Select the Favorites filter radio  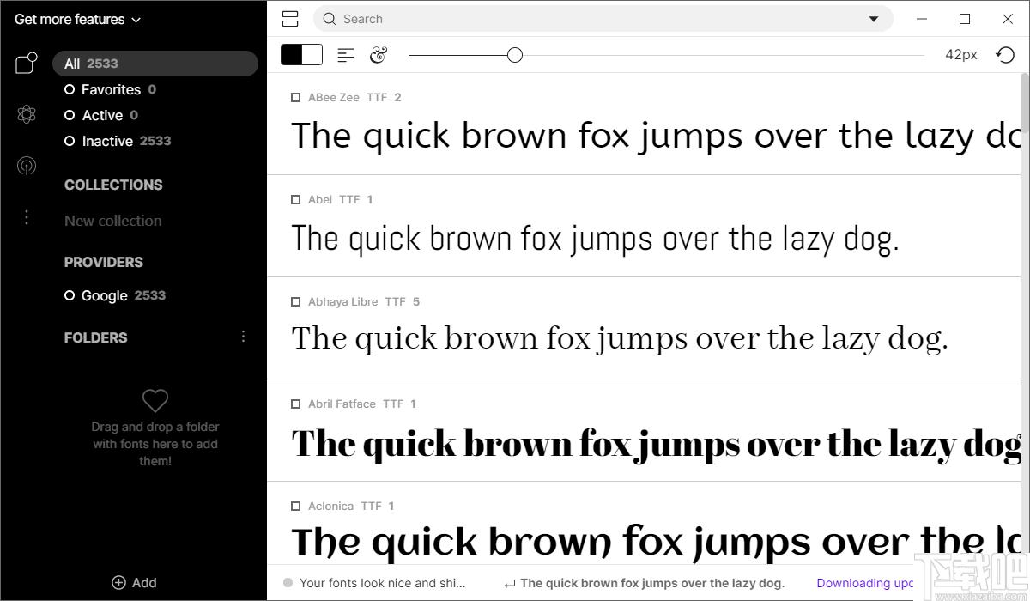pyautogui.click(x=70, y=89)
